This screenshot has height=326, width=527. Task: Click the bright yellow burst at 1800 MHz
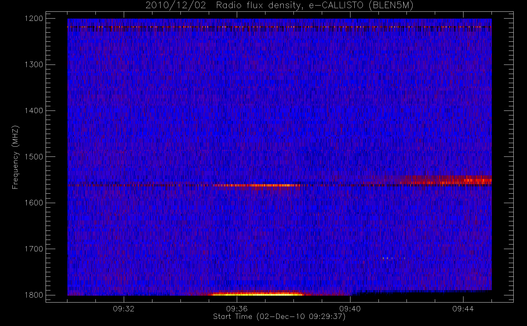click(257, 294)
